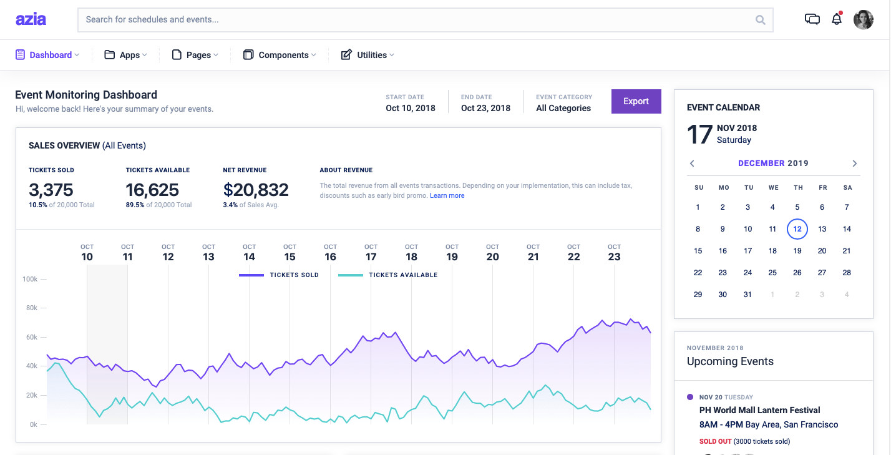Screen dimensions: 891x455
Task: Open the Components menu
Action: pos(280,55)
